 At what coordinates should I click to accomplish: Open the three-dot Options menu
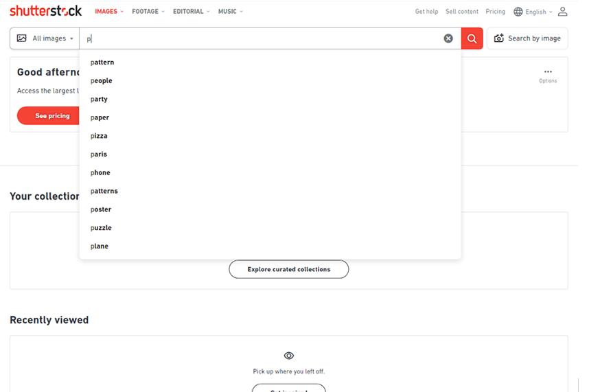[x=547, y=72]
